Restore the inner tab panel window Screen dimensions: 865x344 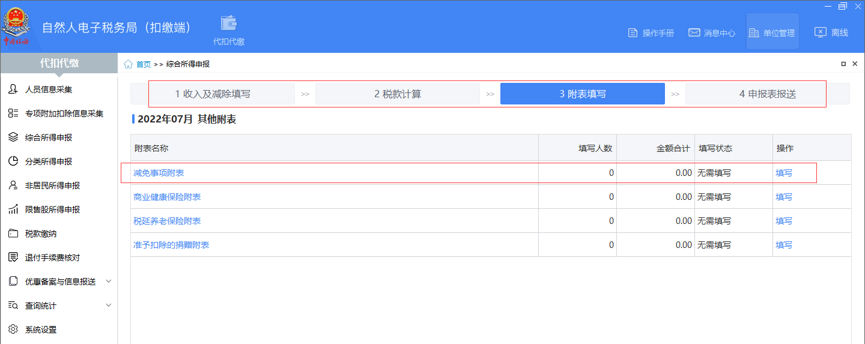843,64
